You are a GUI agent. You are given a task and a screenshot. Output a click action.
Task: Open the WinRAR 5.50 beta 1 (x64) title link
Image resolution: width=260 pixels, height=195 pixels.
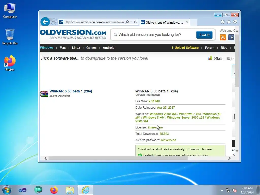pos(71,91)
